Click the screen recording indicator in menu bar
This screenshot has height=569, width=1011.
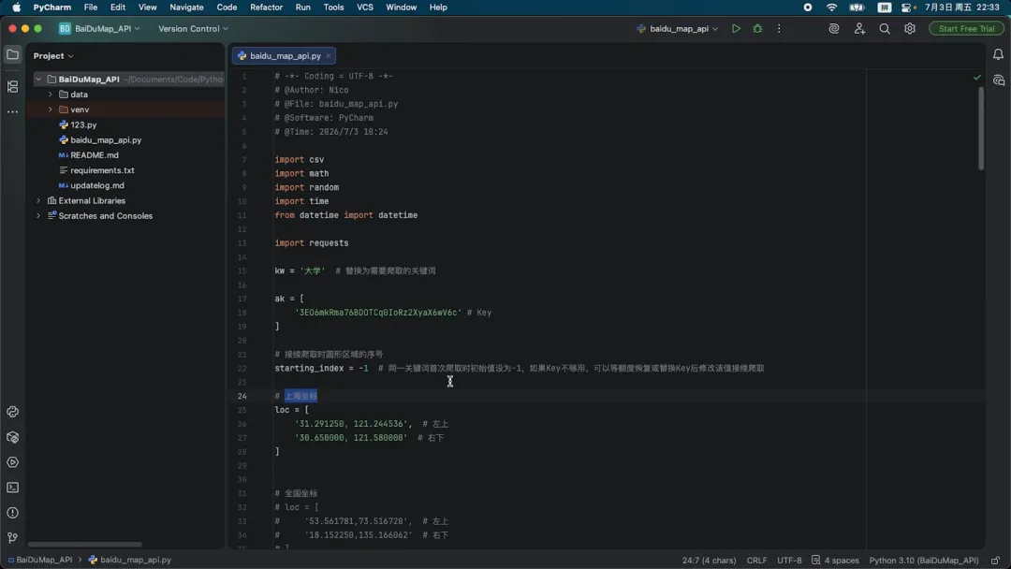click(x=807, y=7)
